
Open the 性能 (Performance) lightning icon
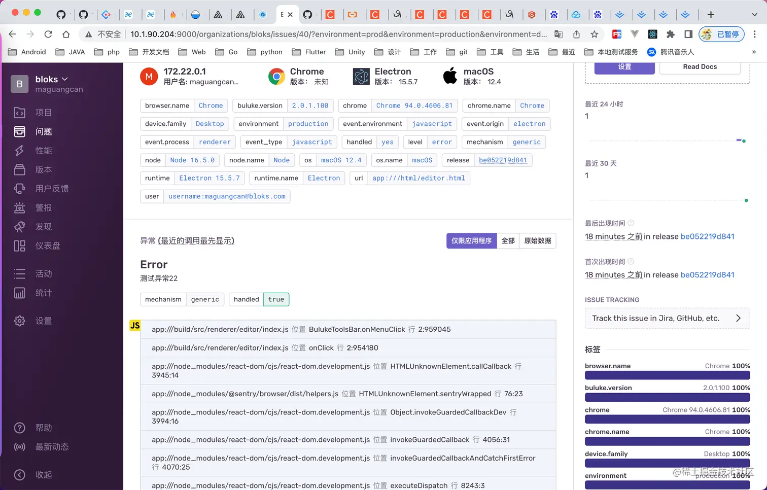coord(19,151)
